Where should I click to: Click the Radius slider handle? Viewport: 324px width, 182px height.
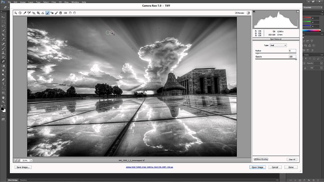coord(257,53)
